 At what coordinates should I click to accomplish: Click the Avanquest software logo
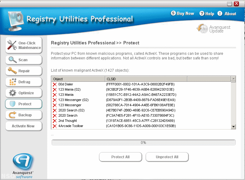point(23,166)
